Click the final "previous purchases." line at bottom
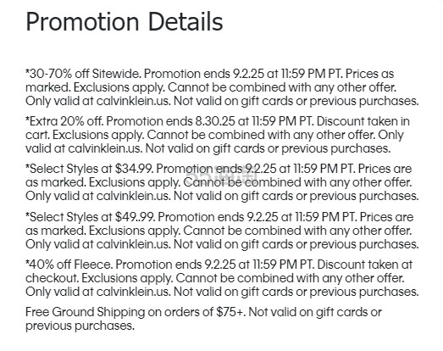Image resolution: width=443 pixels, height=351 pixels. [80, 326]
